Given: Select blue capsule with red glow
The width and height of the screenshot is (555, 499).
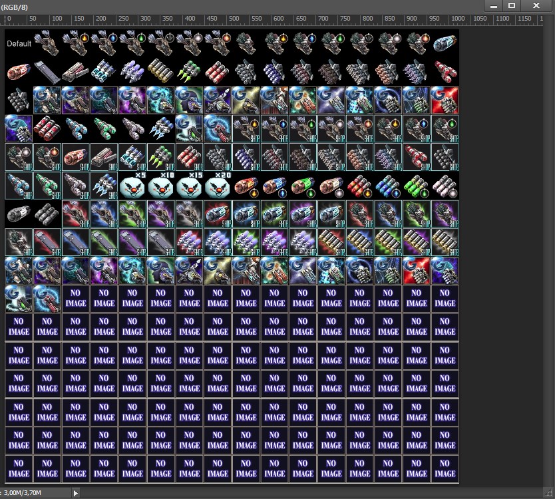Looking at the screenshot, I should click(218, 214).
